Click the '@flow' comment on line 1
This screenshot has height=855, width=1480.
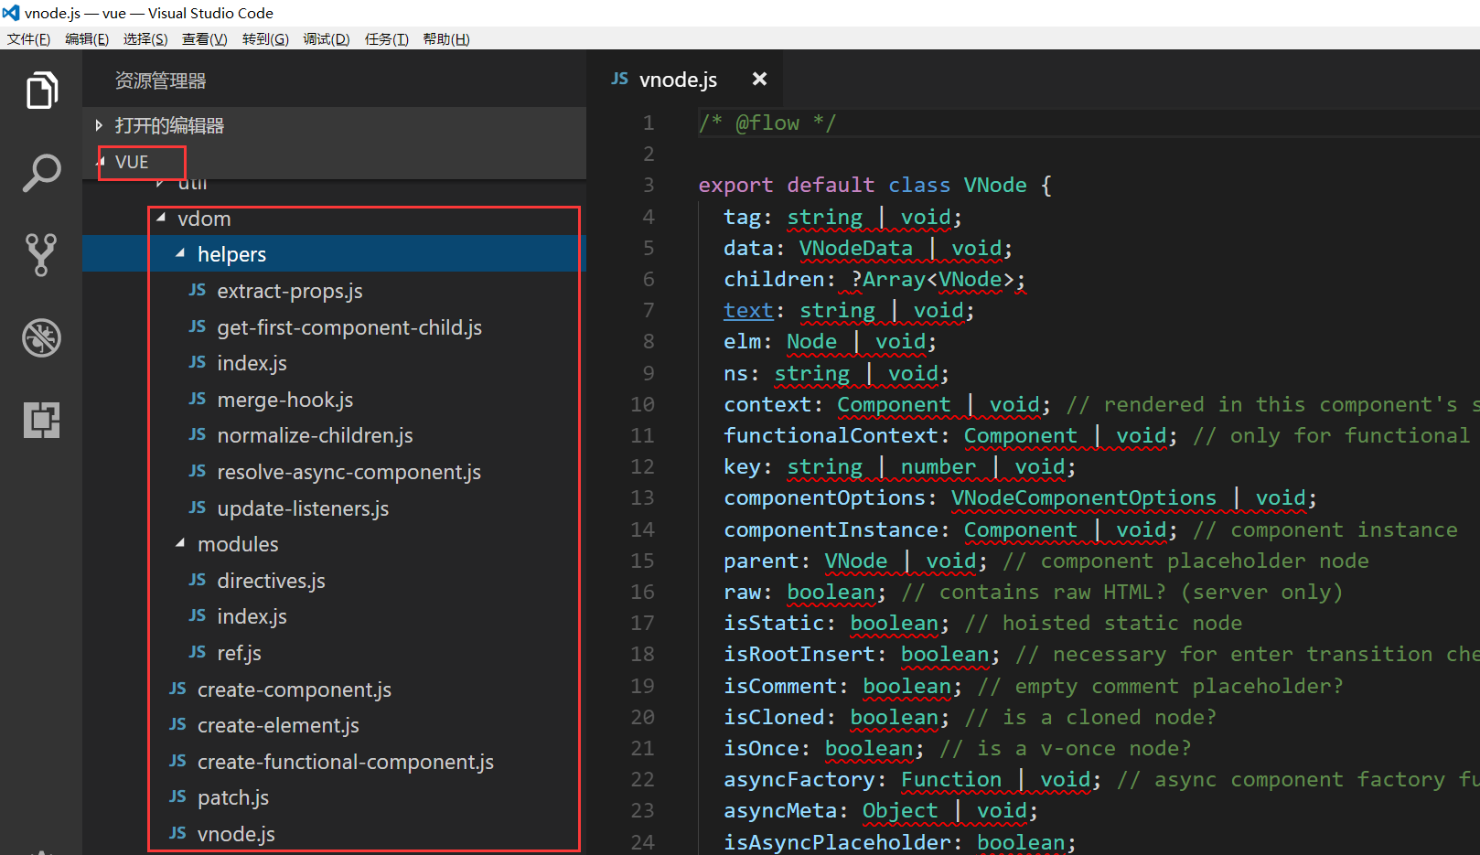767,123
